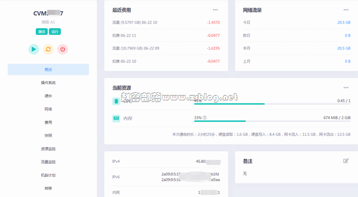
Task: Open the 操作系统 sidebar item
Action: pyautogui.click(x=48, y=83)
